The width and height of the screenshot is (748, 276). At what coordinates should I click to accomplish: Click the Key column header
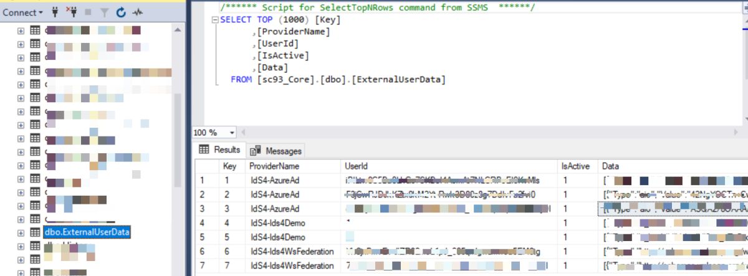pyautogui.click(x=233, y=166)
